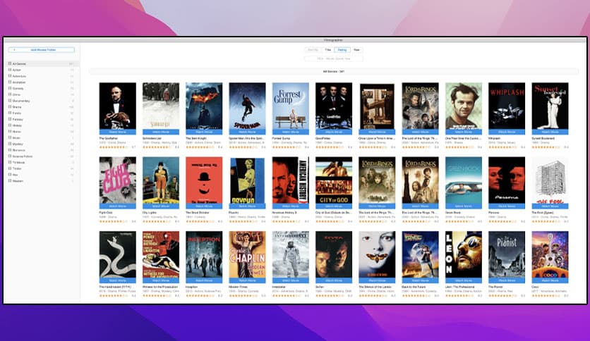
Task: Click the film icon beside Drama genre
Action: (10, 106)
